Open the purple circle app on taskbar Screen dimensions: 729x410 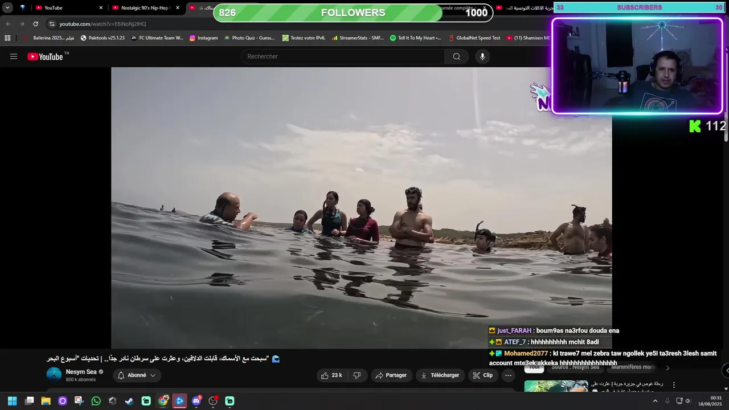(x=63, y=401)
